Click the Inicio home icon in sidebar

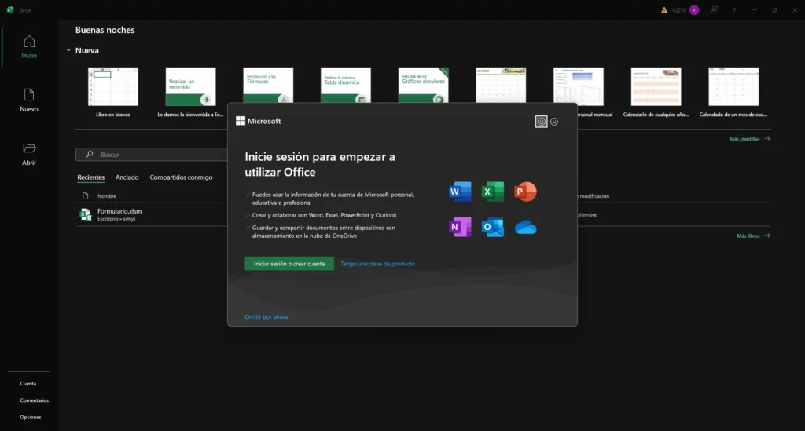[x=29, y=42]
